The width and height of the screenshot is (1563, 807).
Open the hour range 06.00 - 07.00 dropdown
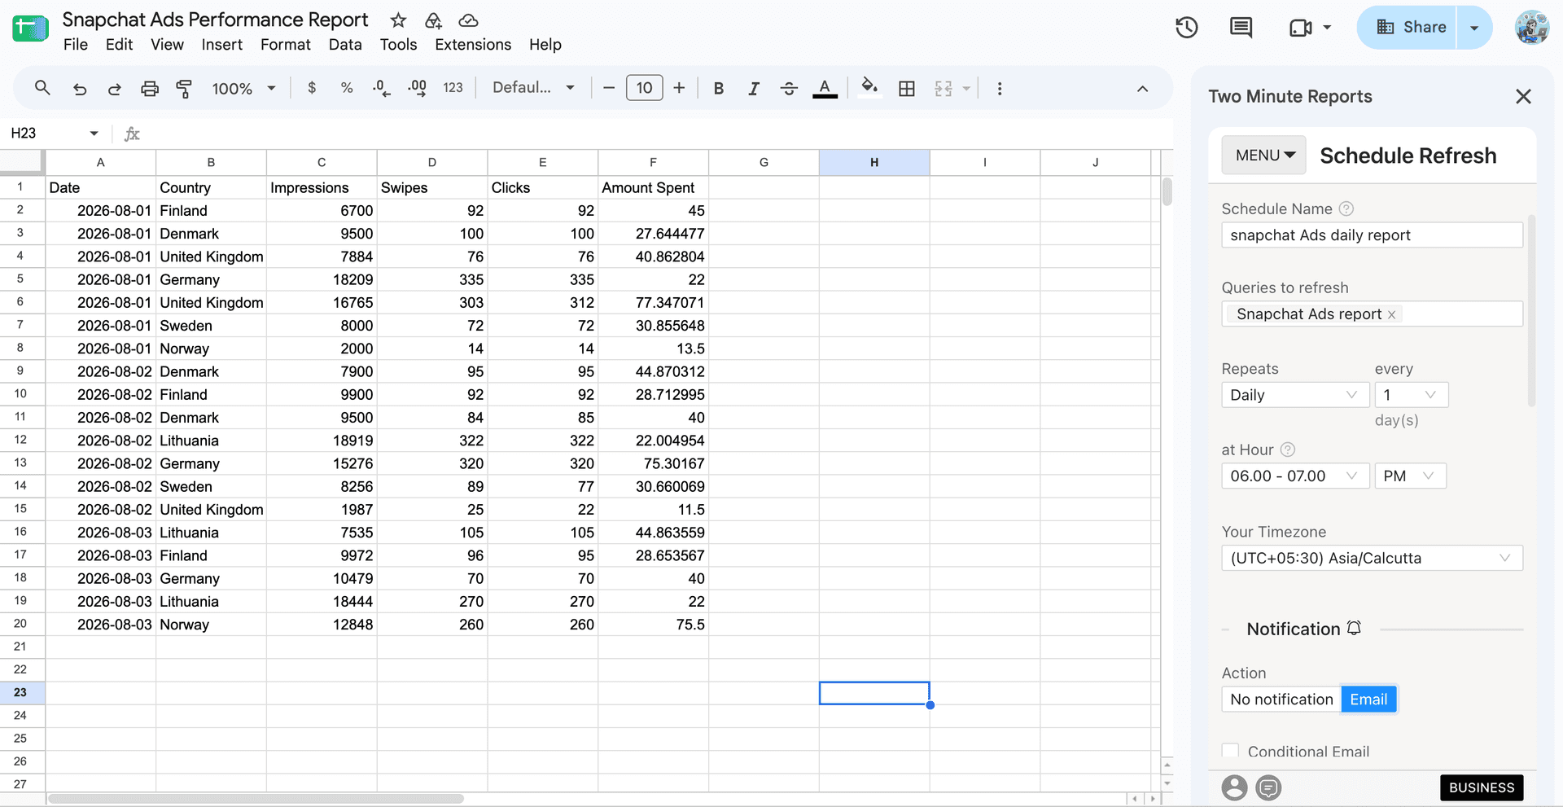point(1294,476)
